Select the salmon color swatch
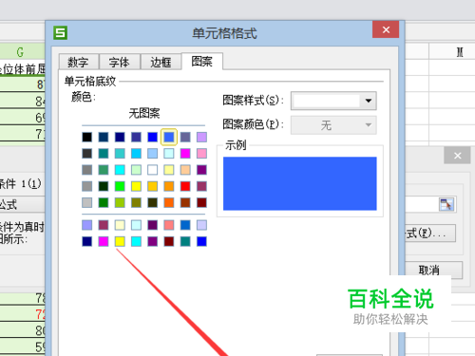Screen dimensions: 475x356 169,225
